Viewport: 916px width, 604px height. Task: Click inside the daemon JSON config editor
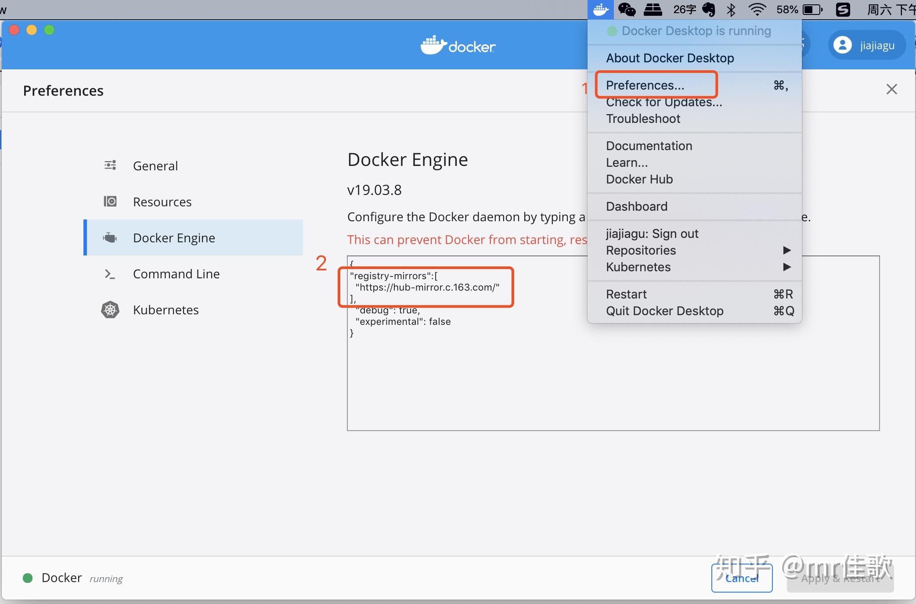[439, 386]
